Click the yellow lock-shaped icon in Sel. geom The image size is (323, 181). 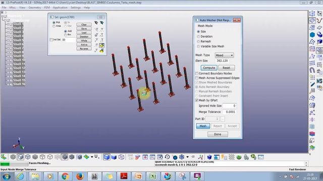point(101,51)
